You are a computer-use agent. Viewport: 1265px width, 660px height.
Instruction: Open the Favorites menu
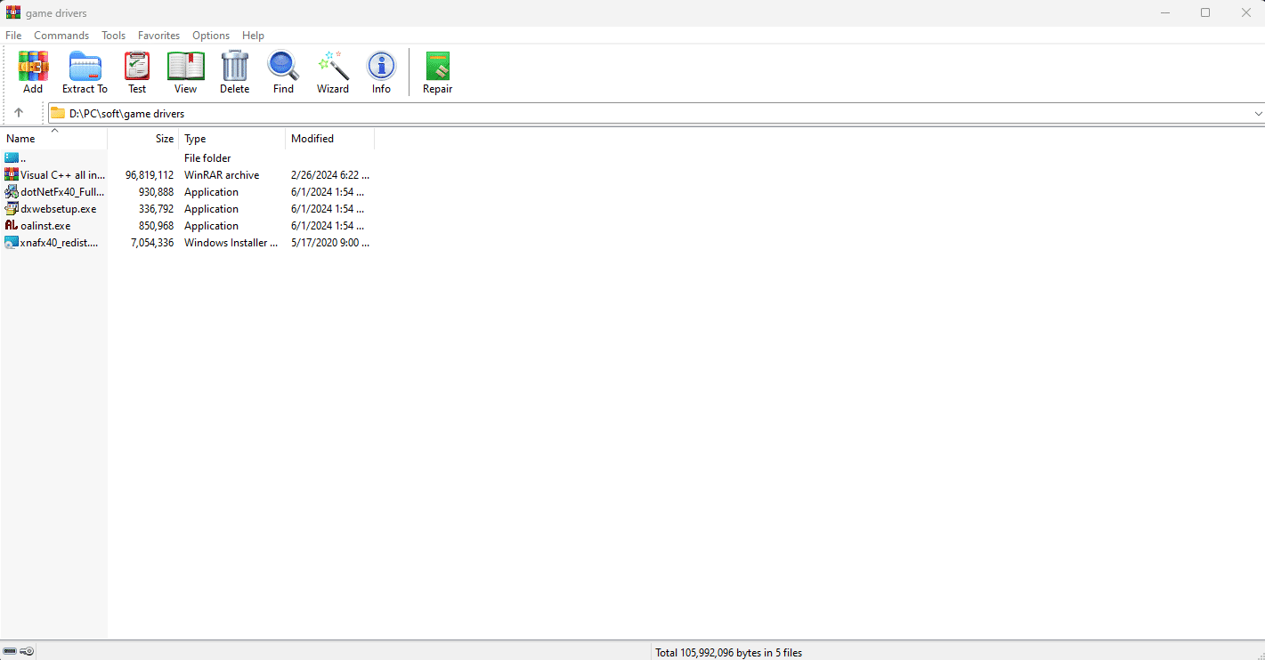(158, 35)
